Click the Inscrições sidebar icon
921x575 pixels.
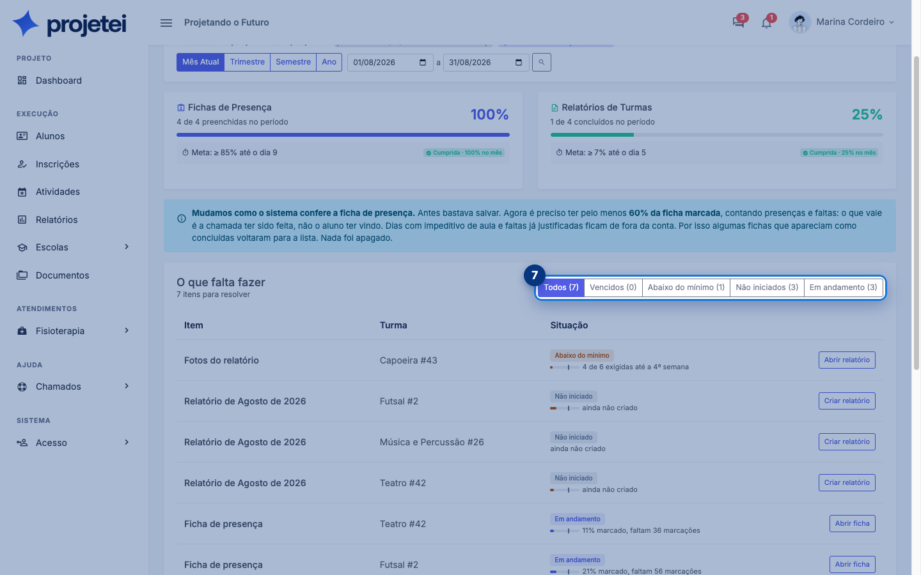22,164
